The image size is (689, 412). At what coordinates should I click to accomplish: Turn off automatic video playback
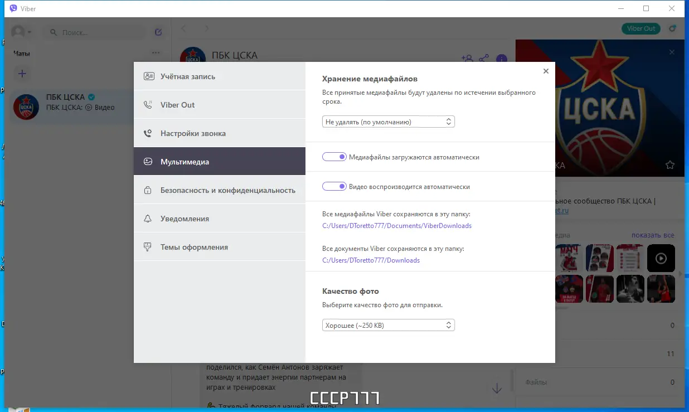tap(334, 186)
